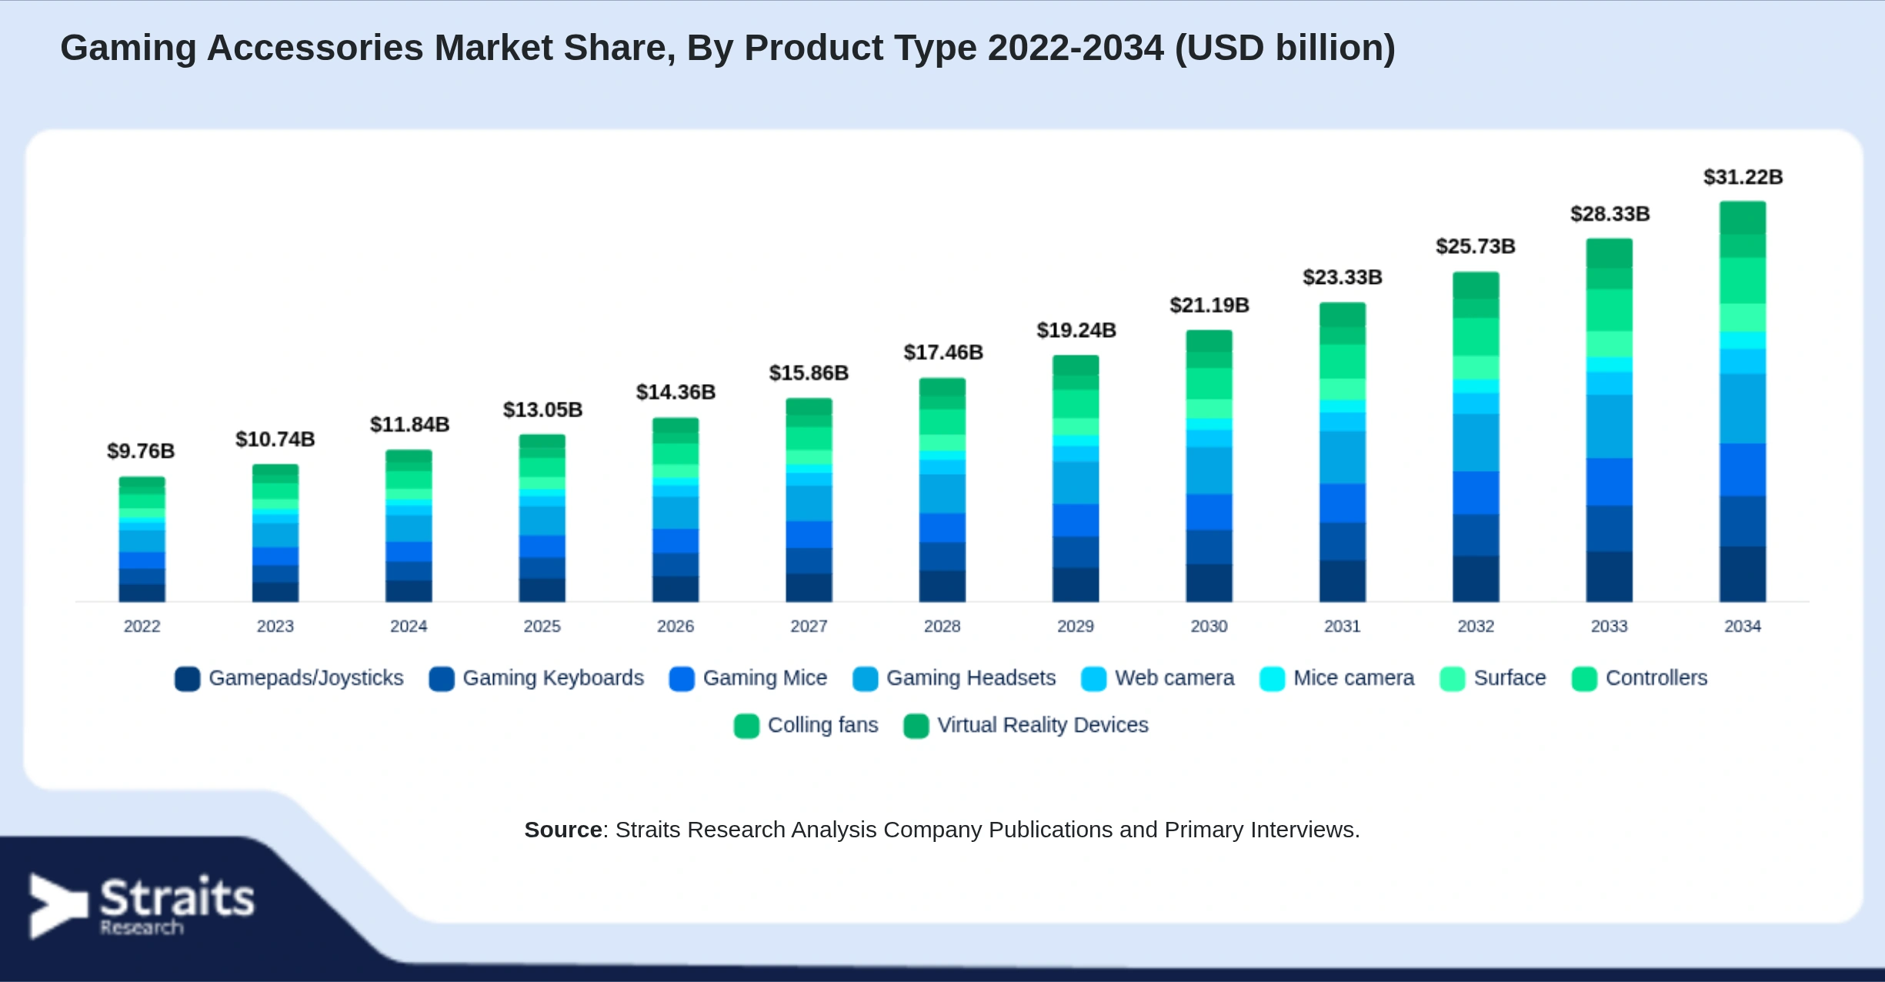Select the Gaming Mice legend label
This screenshot has height=982, width=1885.
coord(765,678)
